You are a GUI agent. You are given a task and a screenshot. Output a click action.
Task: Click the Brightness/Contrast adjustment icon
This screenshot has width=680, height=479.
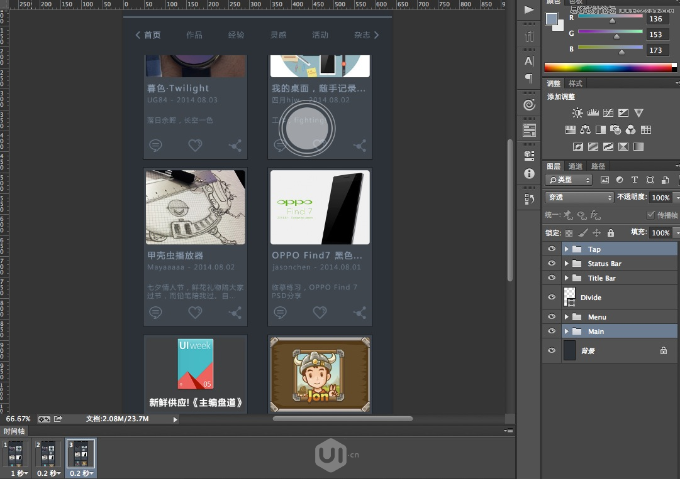(x=577, y=113)
